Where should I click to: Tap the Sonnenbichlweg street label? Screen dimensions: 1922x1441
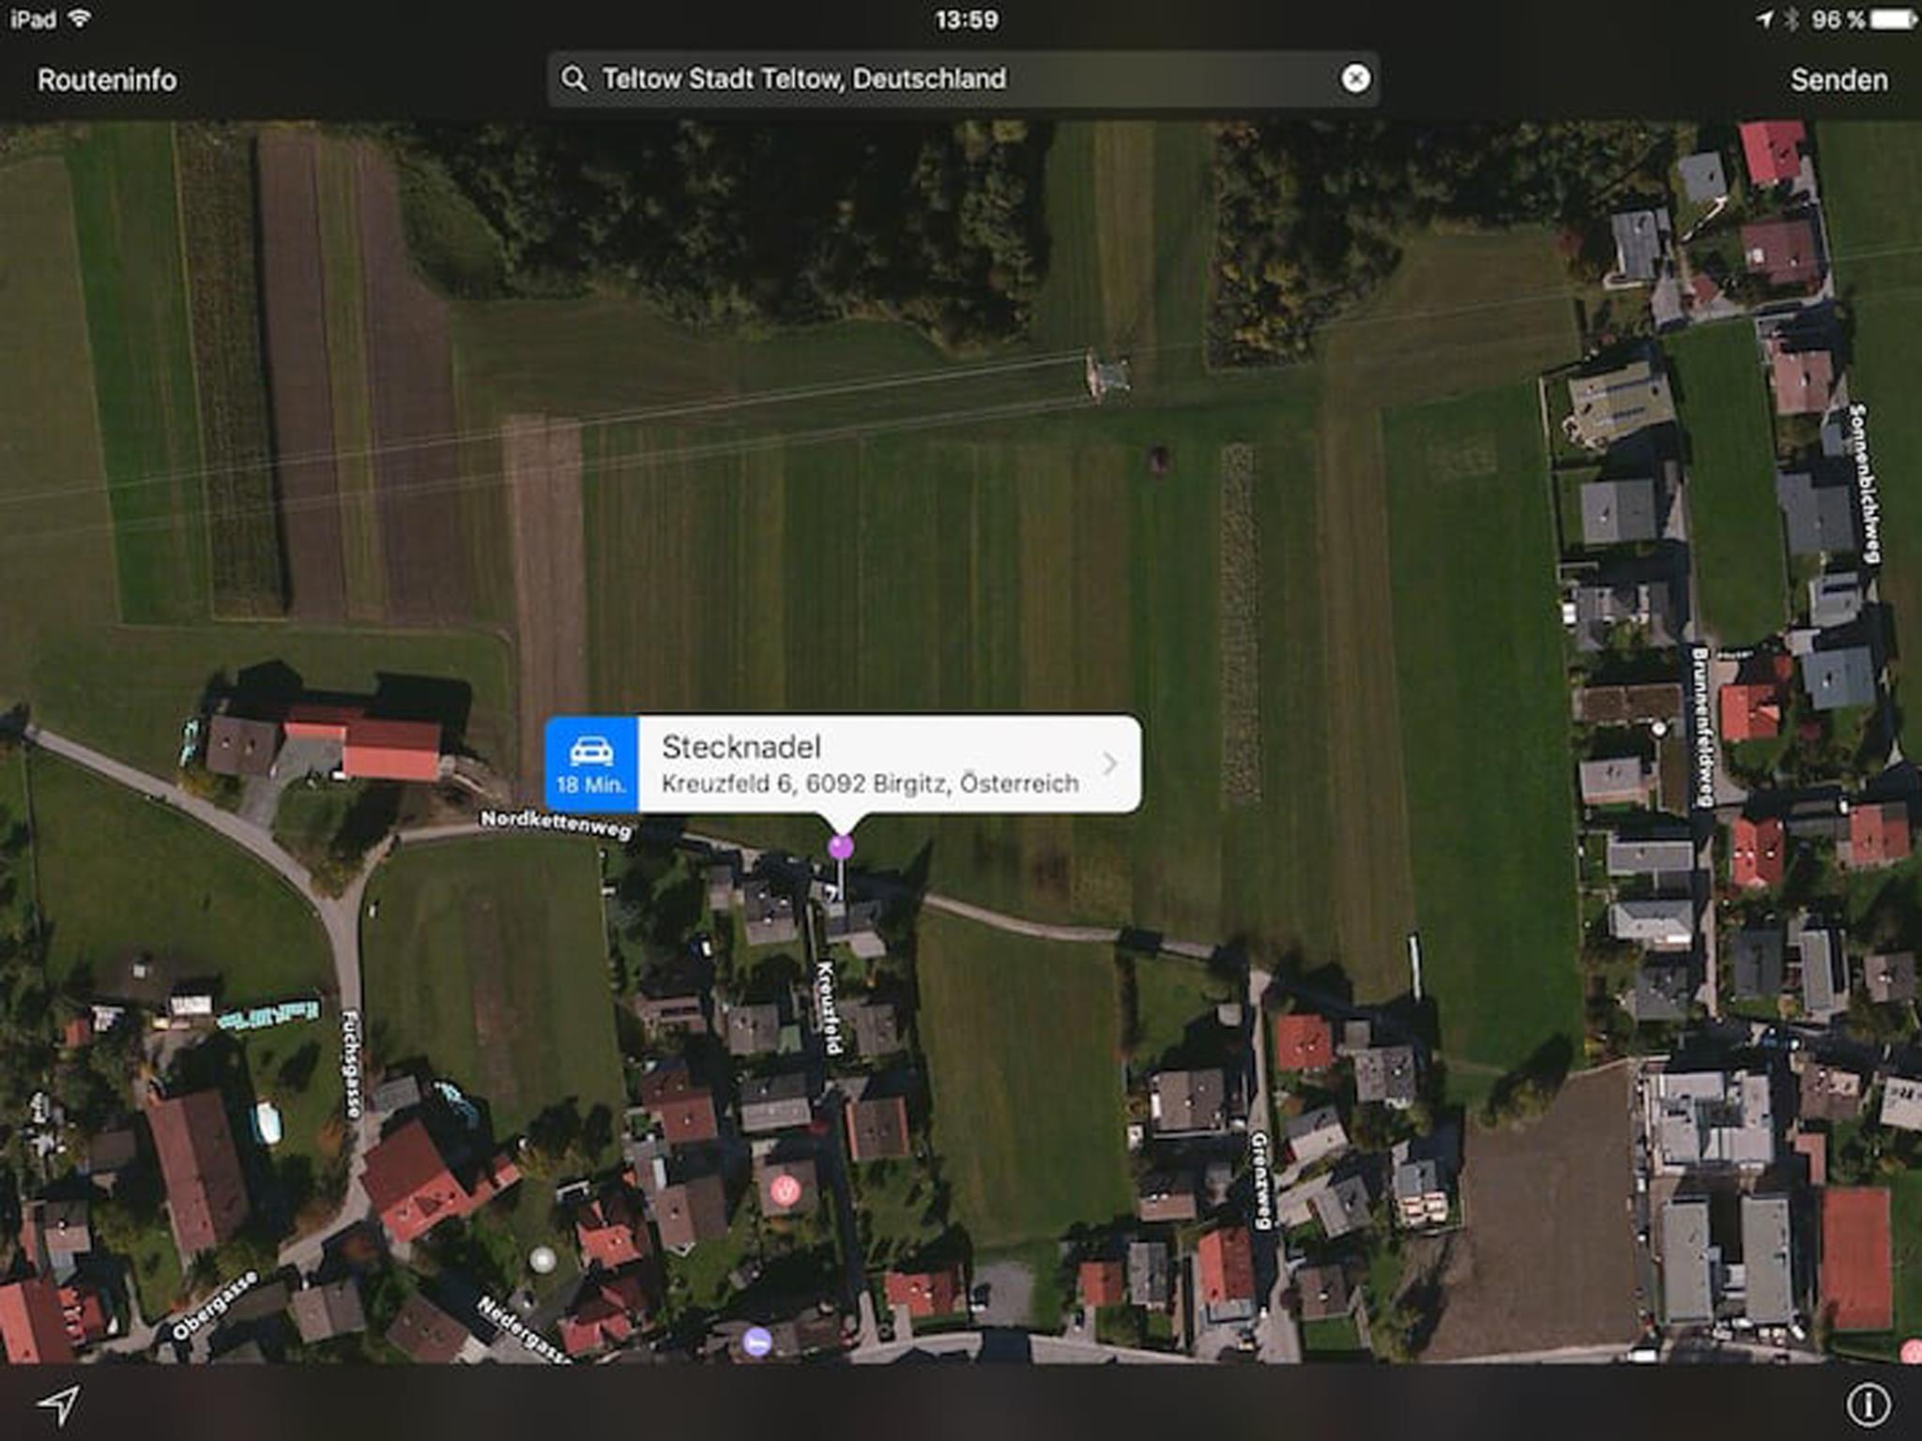click(x=1863, y=483)
